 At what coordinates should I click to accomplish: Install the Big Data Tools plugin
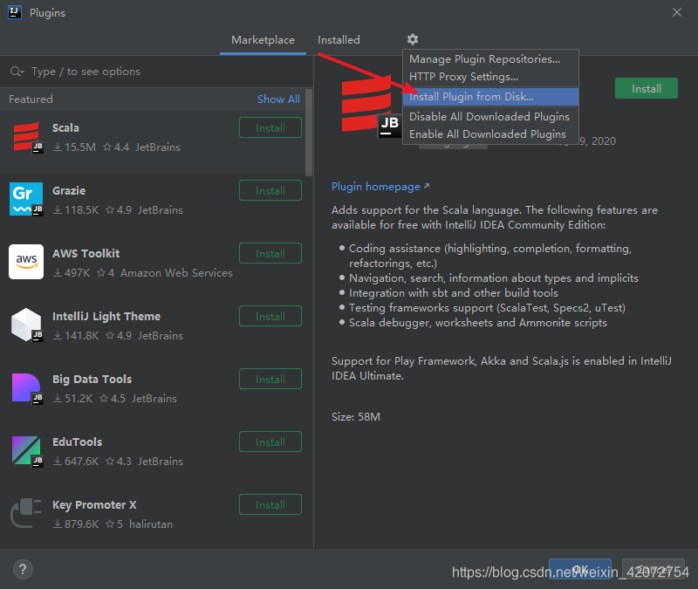[270, 379]
